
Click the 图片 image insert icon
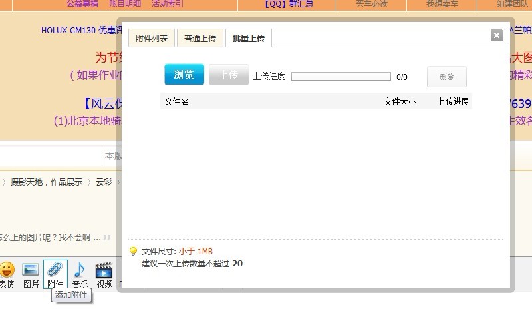pos(31,274)
